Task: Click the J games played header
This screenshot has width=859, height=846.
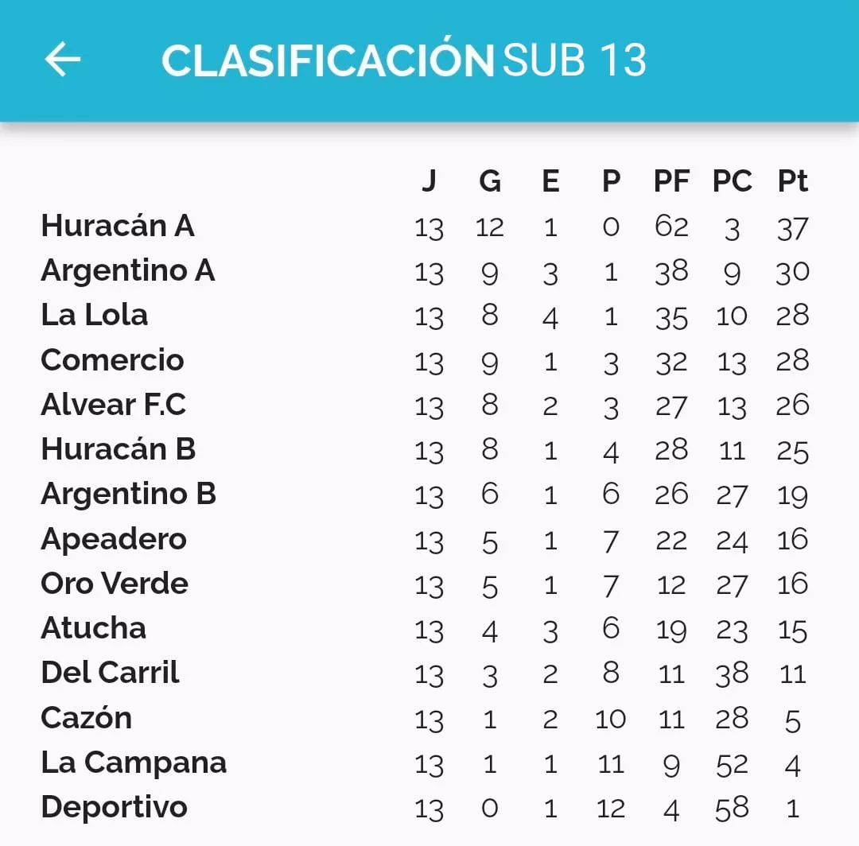Action: coord(429,182)
